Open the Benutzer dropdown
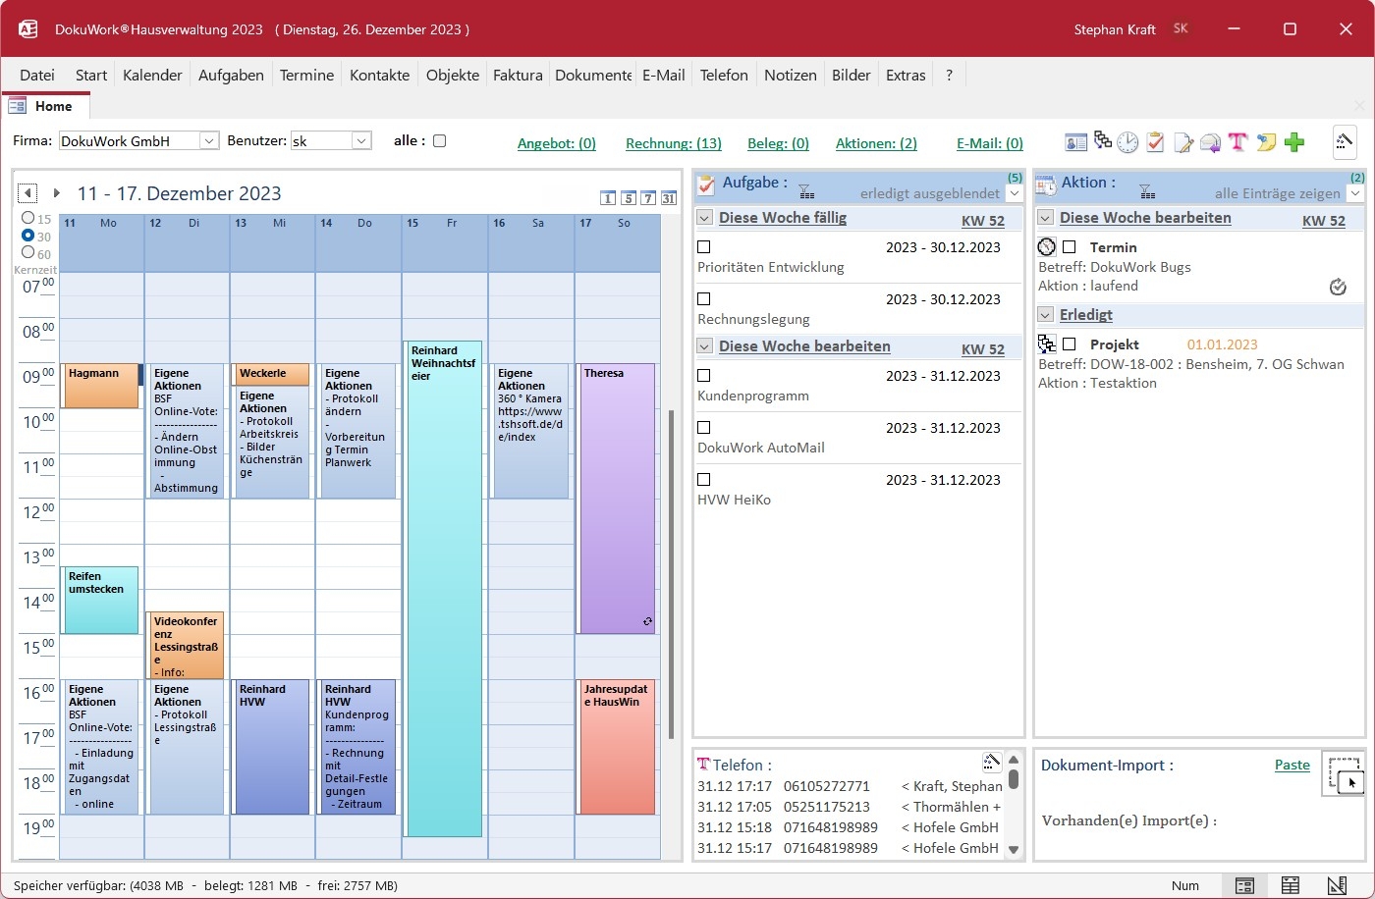 pos(361,141)
